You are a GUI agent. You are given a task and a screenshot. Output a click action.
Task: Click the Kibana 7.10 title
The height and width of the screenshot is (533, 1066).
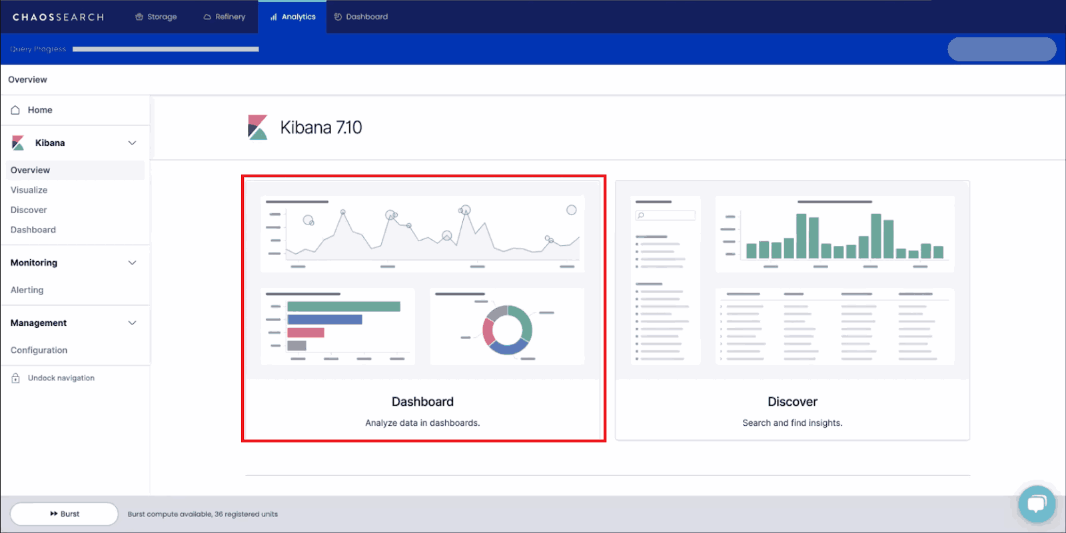[320, 127]
